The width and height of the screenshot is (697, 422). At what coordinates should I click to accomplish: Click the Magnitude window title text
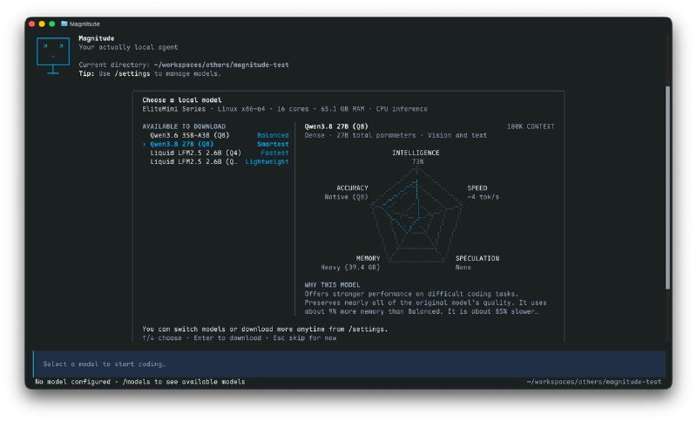point(85,24)
